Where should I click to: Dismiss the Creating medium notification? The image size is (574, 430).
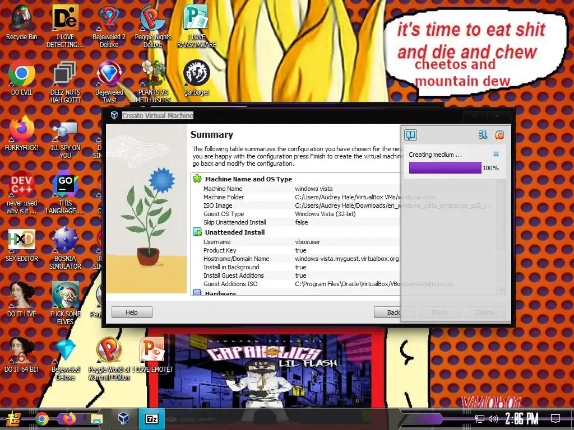496,154
